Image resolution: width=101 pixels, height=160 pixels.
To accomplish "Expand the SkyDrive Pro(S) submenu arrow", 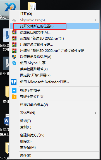I will point(96,20).
